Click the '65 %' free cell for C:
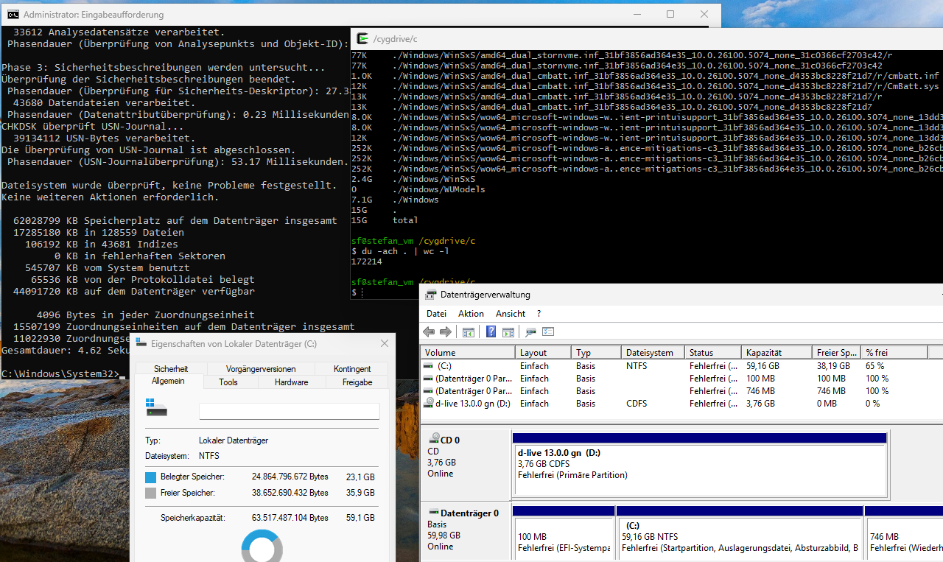This screenshot has height=562, width=943. pos(875,366)
